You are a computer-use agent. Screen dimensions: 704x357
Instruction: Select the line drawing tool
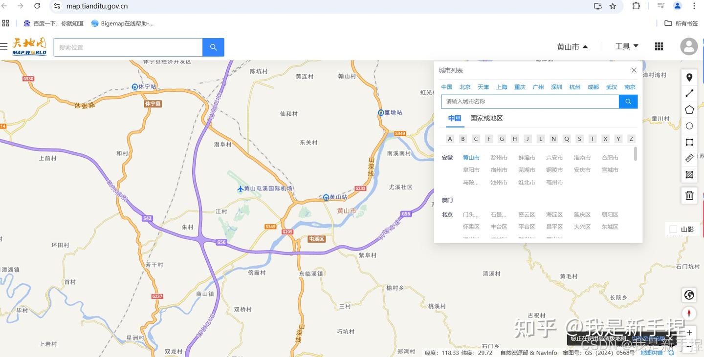689,93
